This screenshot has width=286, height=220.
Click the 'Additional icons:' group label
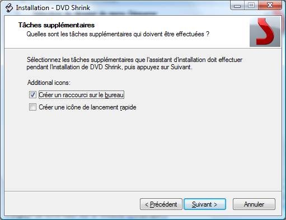click(49, 83)
